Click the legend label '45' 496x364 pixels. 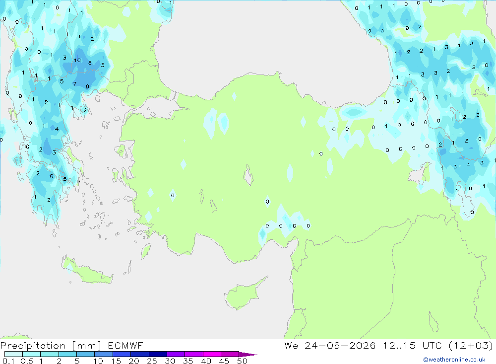(224, 361)
